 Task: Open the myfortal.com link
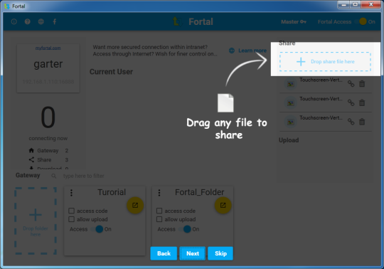48,48
